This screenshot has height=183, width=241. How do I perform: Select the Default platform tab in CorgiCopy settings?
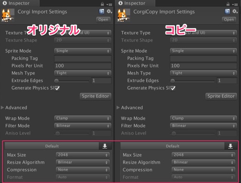[x=173, y=146]
